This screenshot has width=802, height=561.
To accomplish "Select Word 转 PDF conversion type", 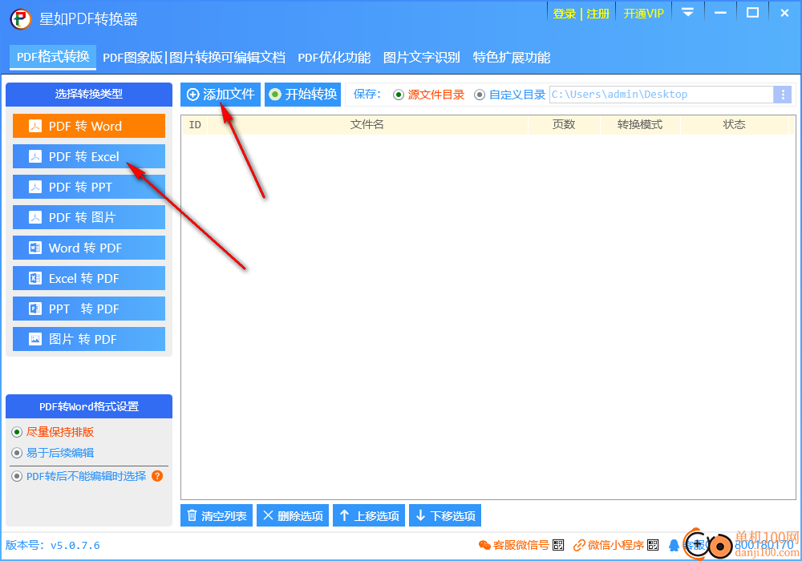I will [x=89, y=248].
